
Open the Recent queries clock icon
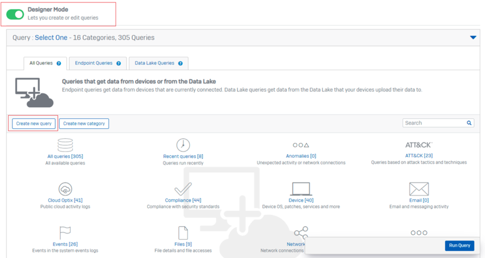[x=183, y=145]
